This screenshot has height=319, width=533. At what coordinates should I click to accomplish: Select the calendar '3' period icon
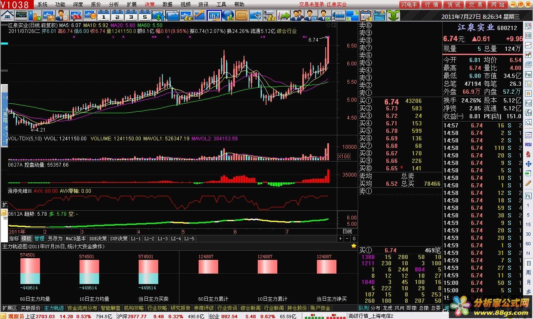point(131,15)
